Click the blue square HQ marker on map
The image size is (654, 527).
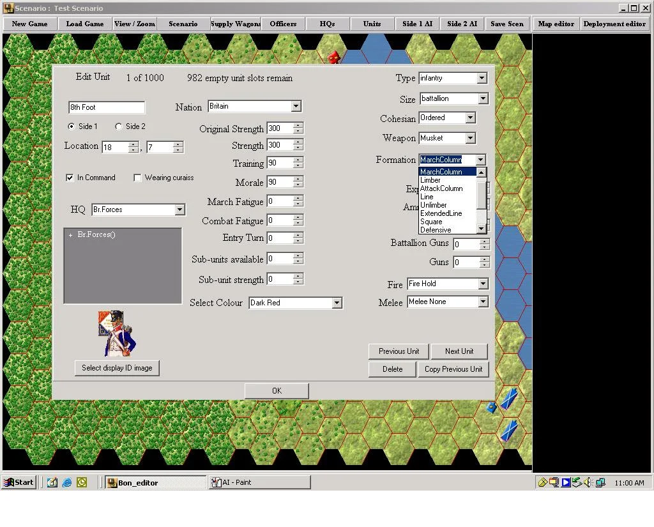tap(492, 407)
